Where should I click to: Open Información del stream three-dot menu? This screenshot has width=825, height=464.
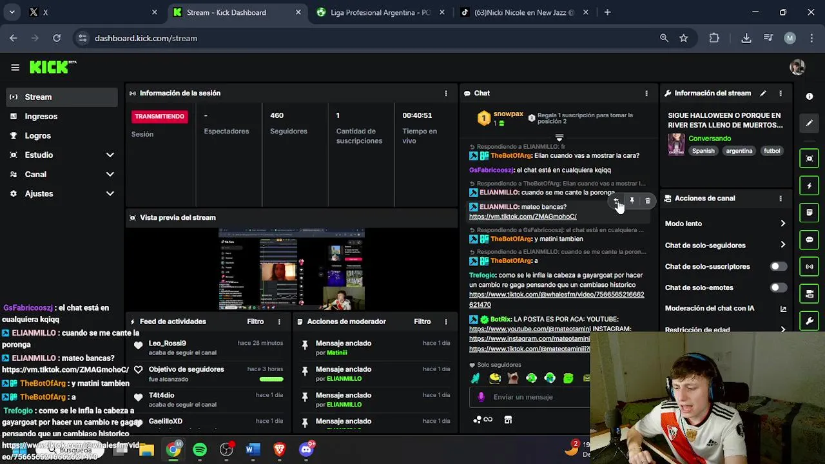[781, 93]
